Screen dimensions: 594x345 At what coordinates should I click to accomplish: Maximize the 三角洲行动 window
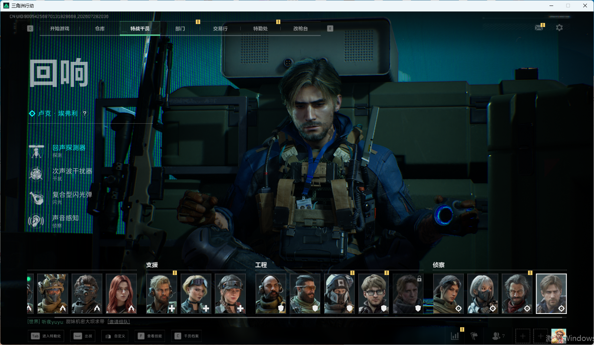(x=568, y=6)
